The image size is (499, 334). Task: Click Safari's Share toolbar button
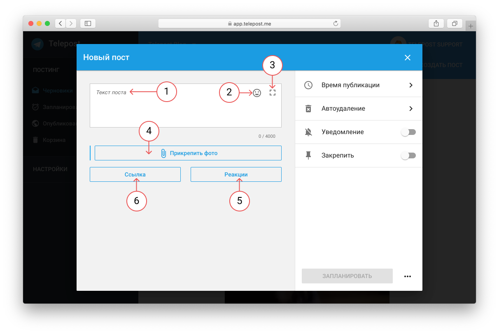click(436, 23)
